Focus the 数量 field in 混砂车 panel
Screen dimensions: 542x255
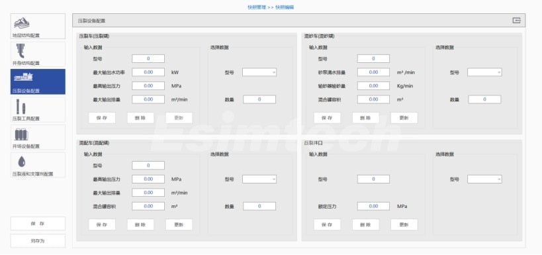coord(484,99)
